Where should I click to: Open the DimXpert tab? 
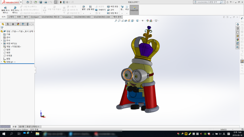click(35, 17)
